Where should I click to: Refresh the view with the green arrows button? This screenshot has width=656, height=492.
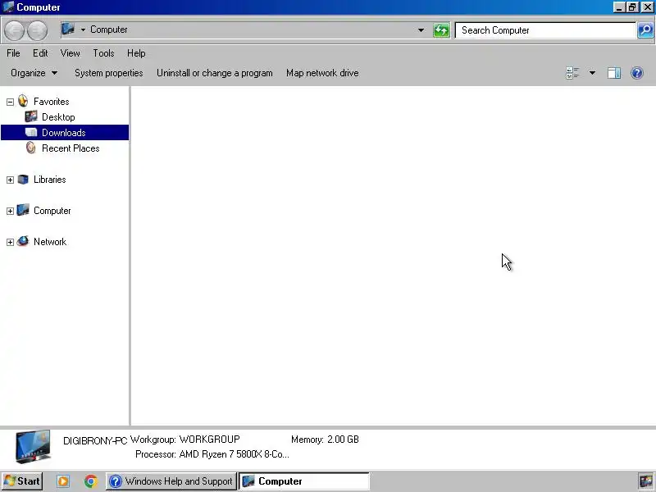pos(441,30)
